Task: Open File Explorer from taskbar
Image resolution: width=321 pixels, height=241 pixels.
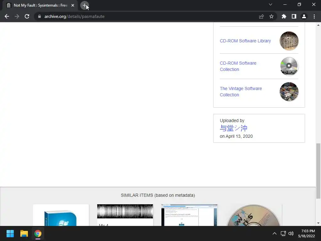Action: (x=24, y=233)
